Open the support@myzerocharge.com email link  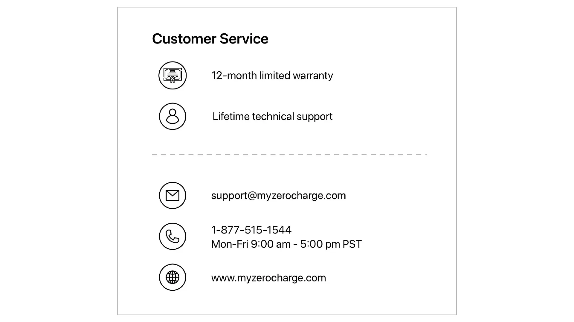click(278, 196)
